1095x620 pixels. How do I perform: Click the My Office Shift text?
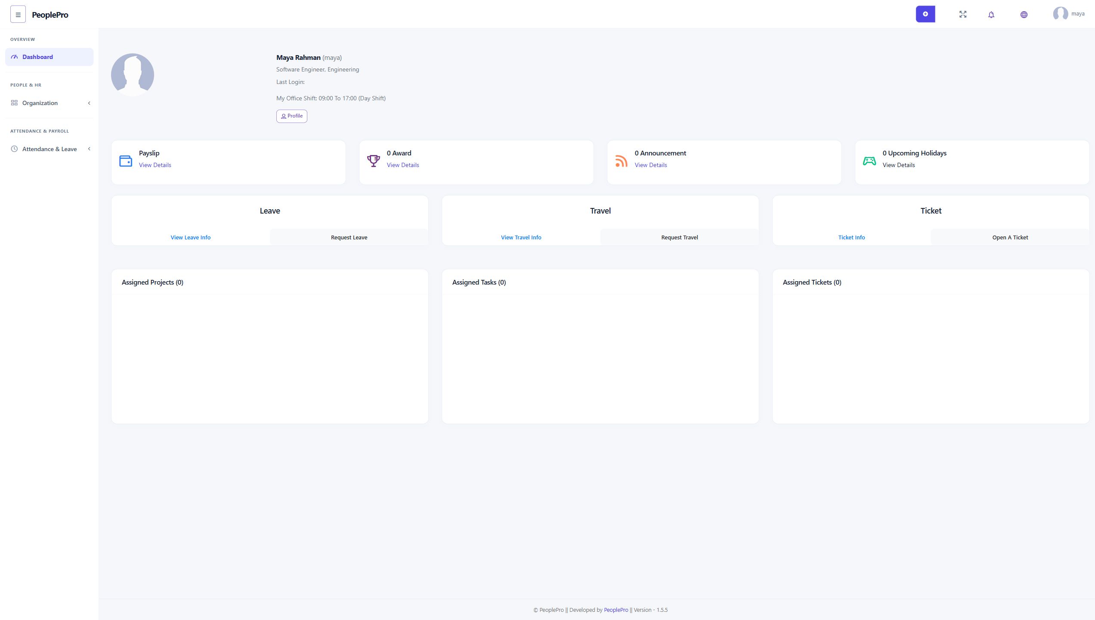[x=331, y=98]
